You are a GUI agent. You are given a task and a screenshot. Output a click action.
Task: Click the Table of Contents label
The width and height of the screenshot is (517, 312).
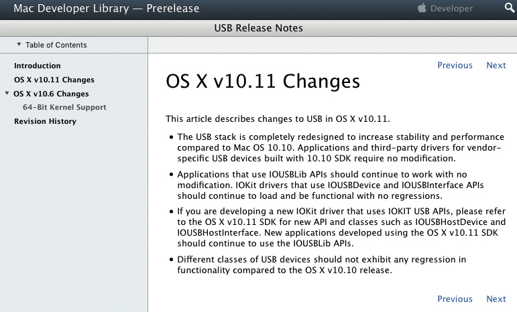56,45
